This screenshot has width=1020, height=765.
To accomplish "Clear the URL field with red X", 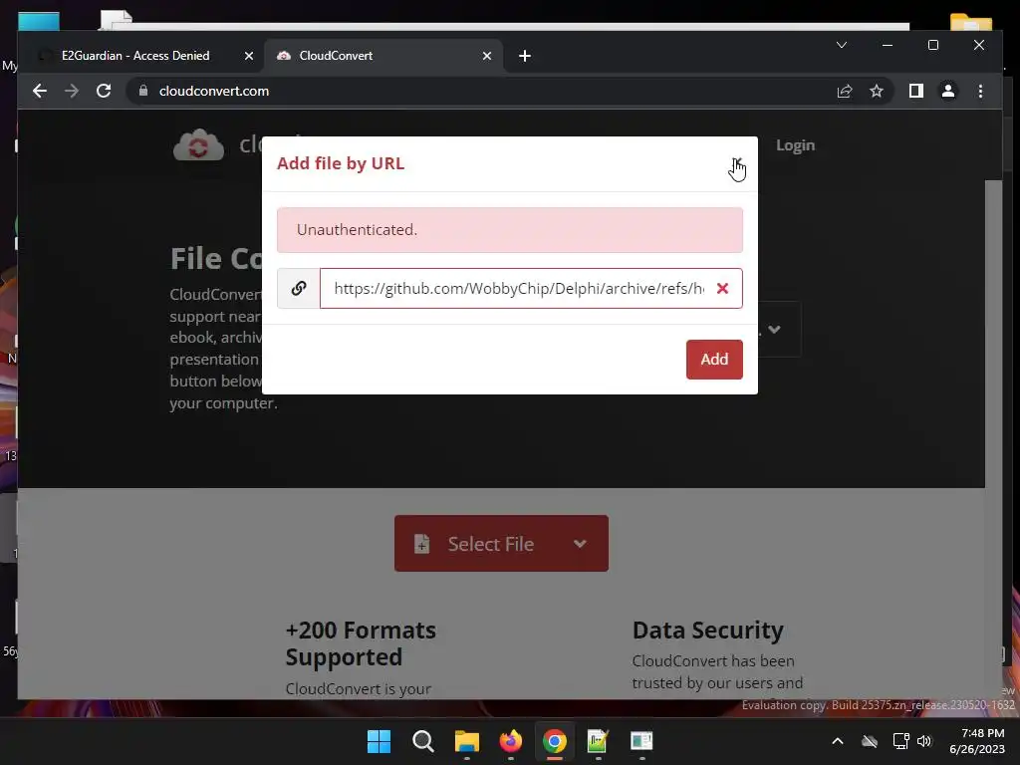I will (x=722, y=288).
